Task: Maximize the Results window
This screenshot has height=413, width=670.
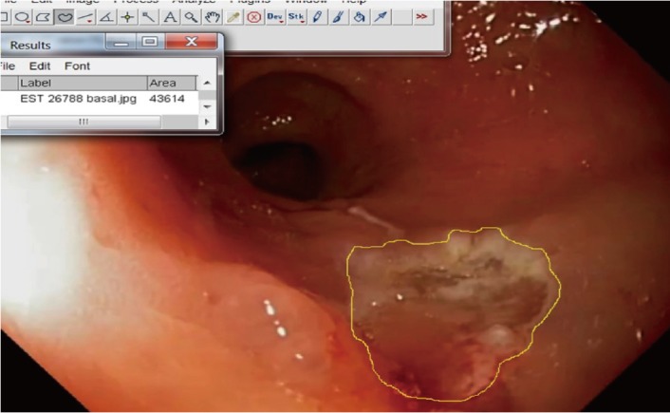Action: (150, 42)
